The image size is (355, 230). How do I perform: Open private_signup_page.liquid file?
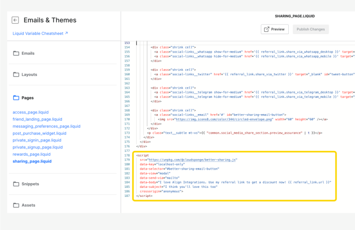(37, 147)
